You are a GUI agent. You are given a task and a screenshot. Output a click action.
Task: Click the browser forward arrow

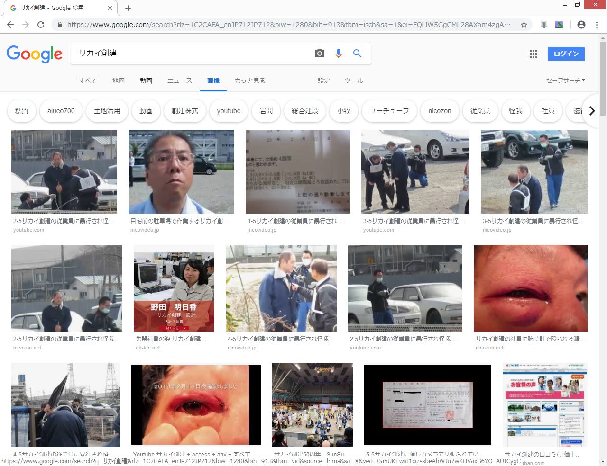coord(26,25)
